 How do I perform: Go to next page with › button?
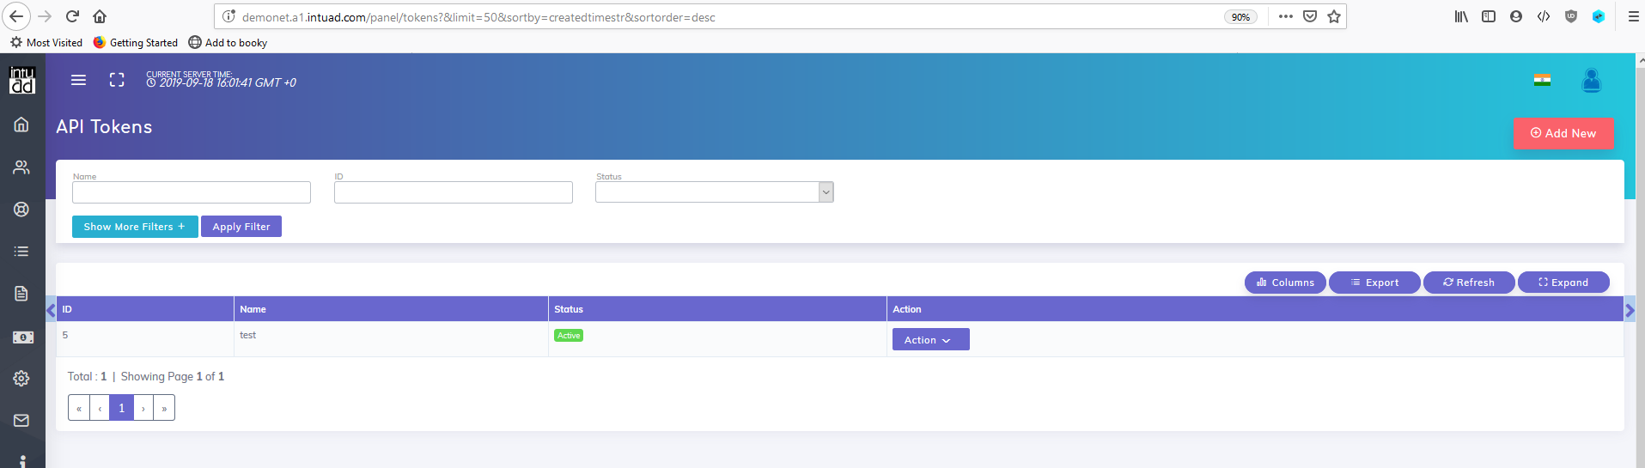[143, 408]
